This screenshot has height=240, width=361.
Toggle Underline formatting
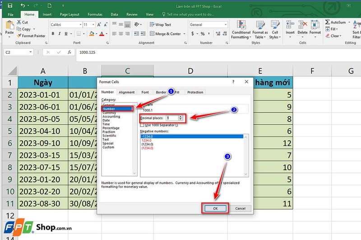(x=66, y=34)
